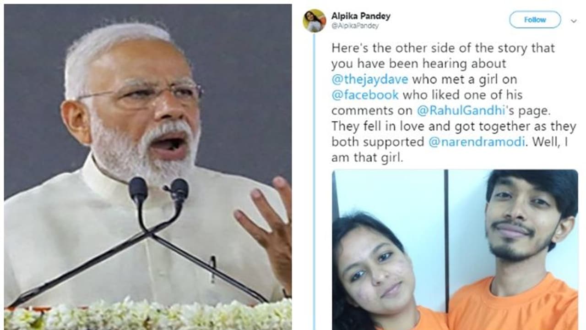Expand the tweet options chevron
Viewport: 586px width, 330px height.
pos(573,21)
